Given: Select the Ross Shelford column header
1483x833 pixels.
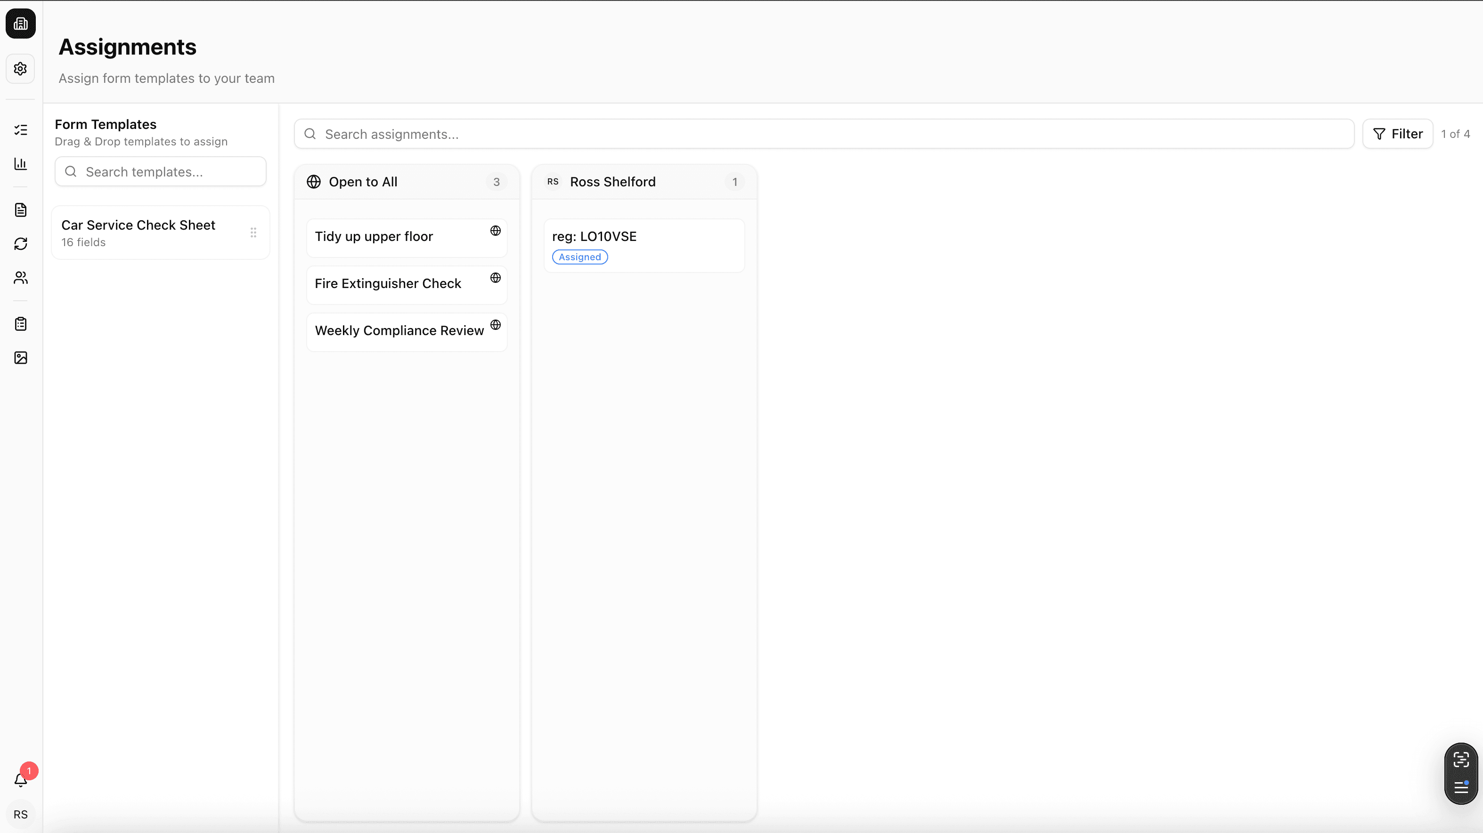Looking at the screenshot, I should [x=612, y=182].
